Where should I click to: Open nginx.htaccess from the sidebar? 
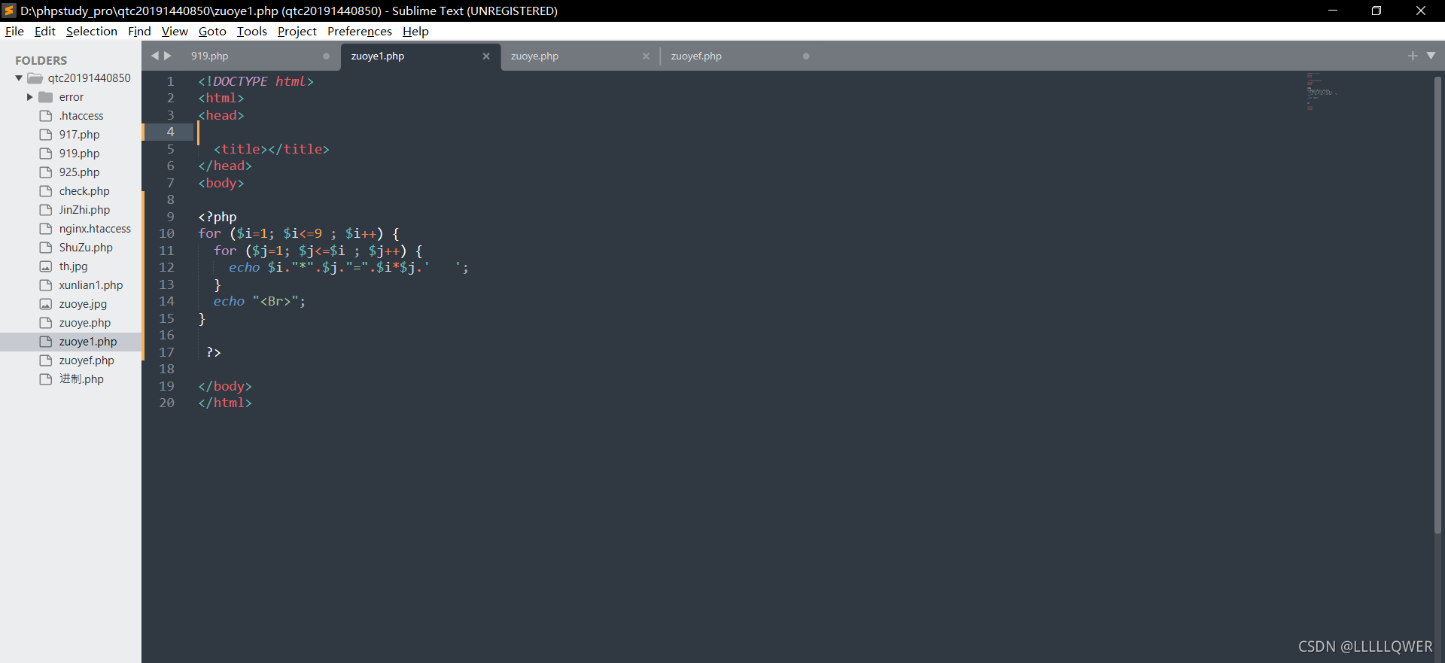(x=95, y=229)
